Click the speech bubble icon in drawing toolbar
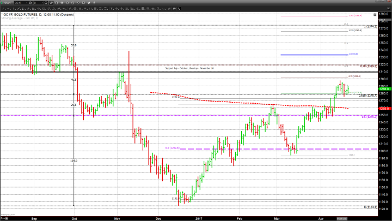 point(174,9)
